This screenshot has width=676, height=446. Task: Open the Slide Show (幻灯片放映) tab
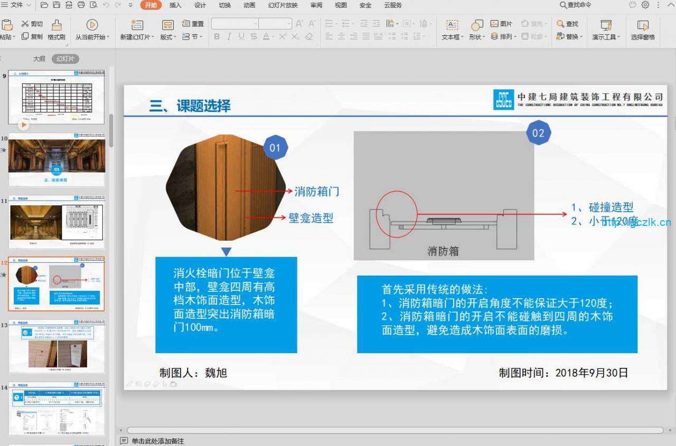coord(283,5)
